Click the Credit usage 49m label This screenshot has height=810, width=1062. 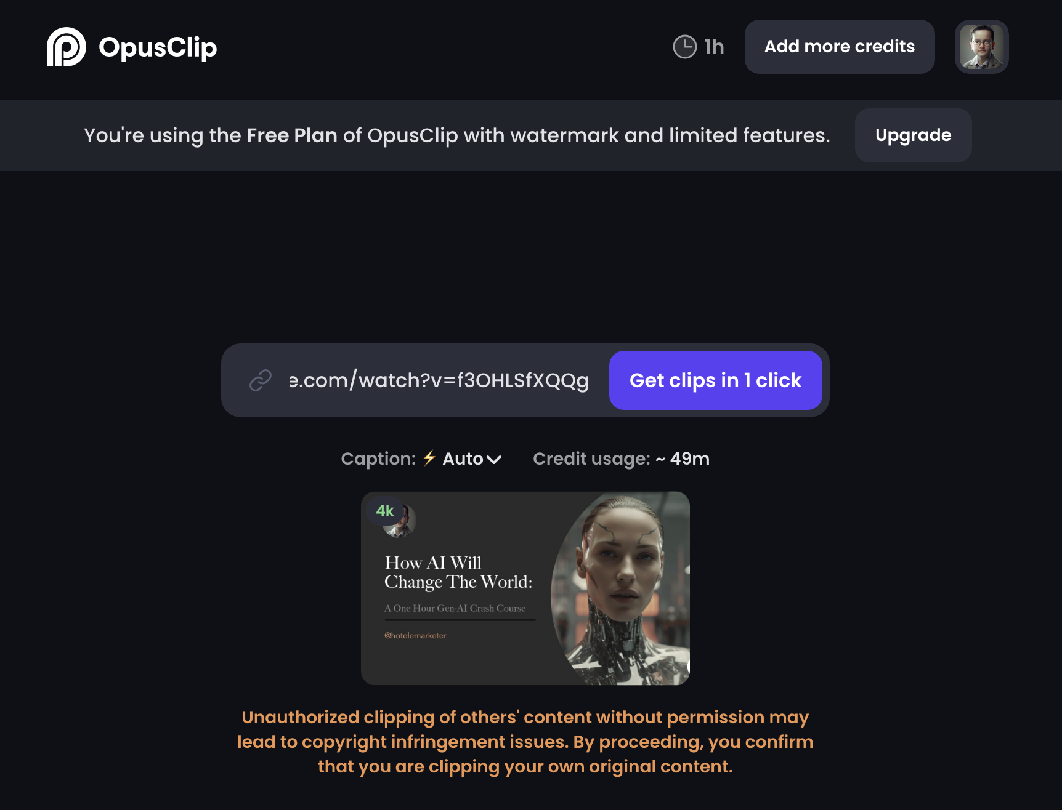621,459
